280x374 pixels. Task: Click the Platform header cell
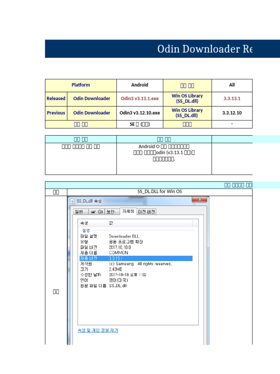81,85
